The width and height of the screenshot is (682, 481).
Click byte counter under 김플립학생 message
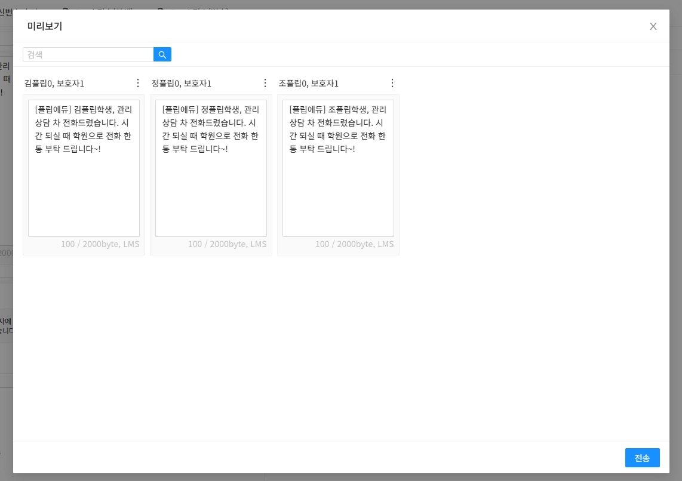pyautogui.click(x=100, y=244)
